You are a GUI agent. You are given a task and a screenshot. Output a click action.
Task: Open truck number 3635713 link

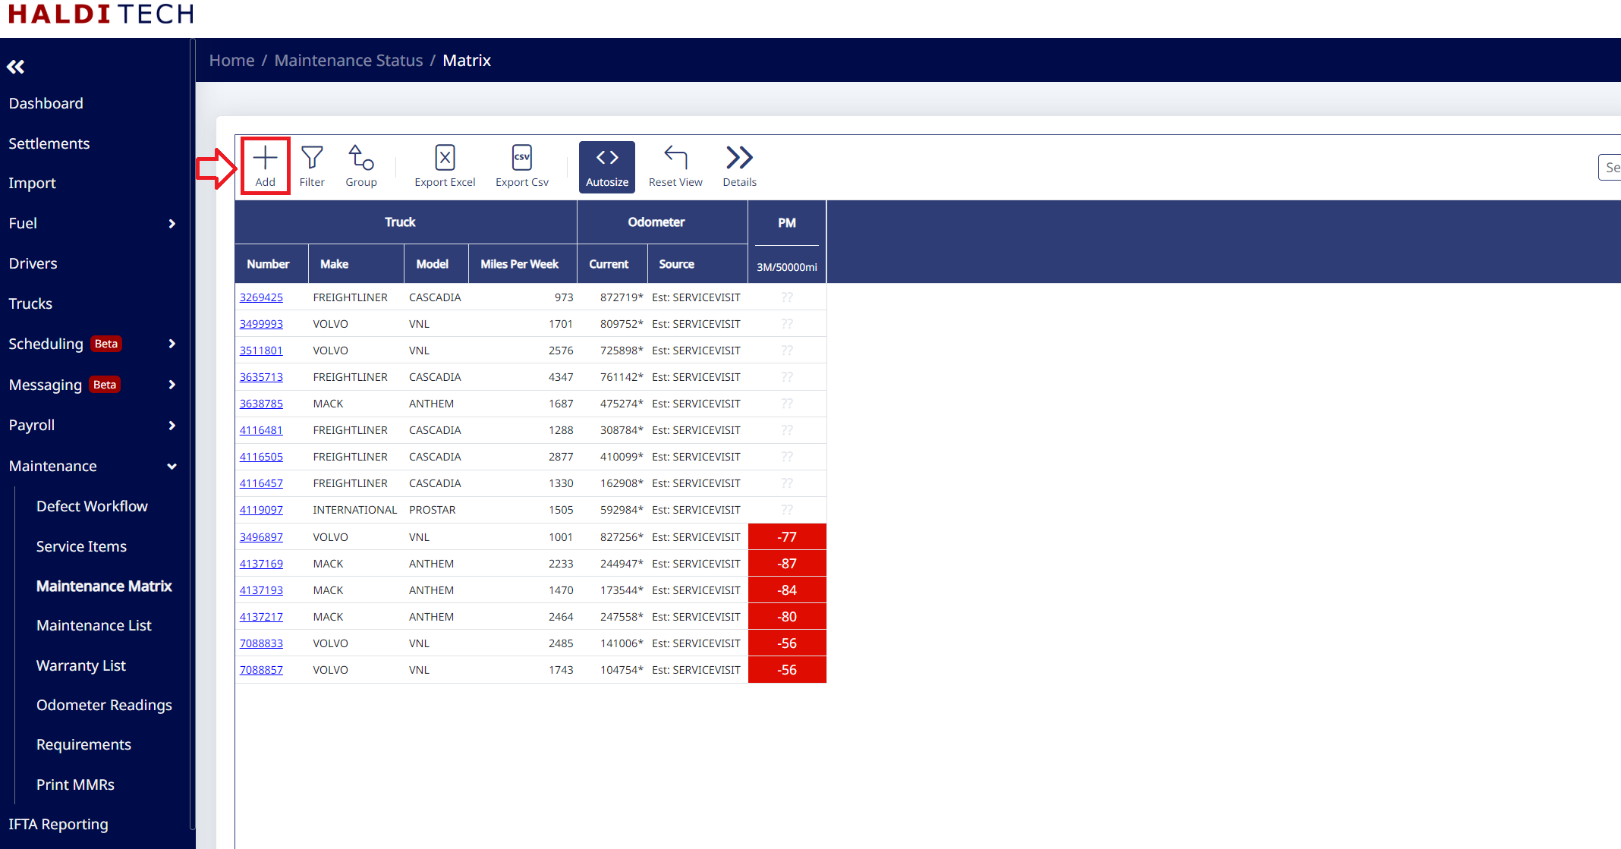click(x=261, y=377)
